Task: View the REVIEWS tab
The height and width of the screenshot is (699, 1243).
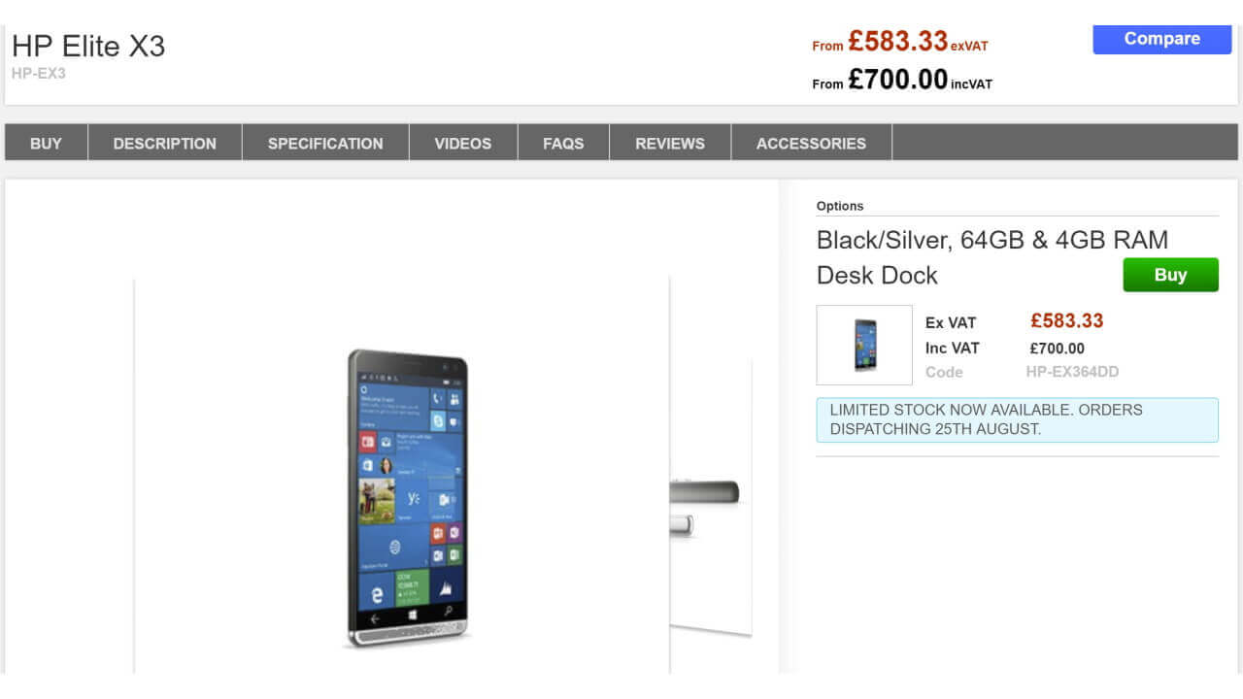Action: 669,143
